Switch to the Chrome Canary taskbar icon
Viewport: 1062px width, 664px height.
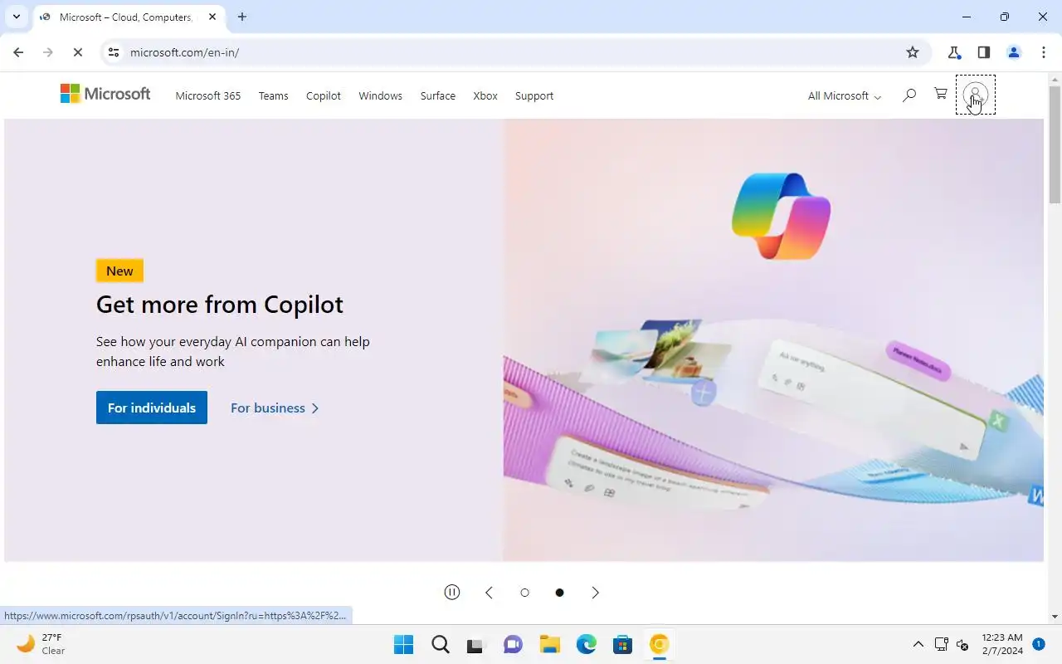[x=659, y=644]
